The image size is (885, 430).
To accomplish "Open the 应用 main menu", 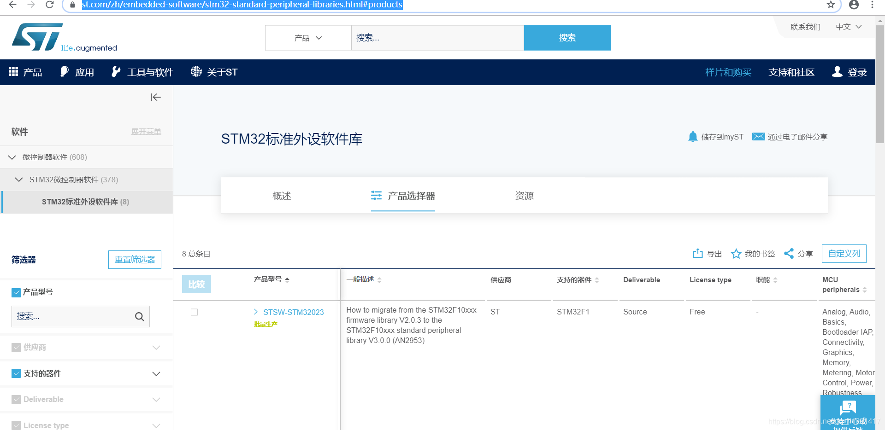I will [77, 72].
